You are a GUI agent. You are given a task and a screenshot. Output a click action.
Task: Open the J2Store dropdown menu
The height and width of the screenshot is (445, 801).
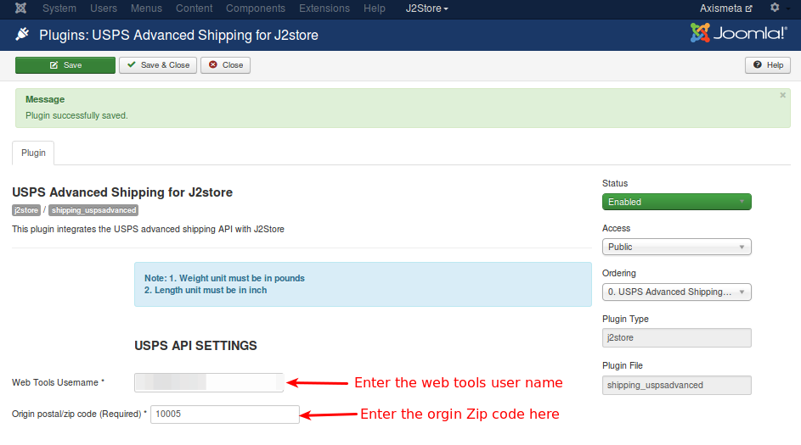426,8
